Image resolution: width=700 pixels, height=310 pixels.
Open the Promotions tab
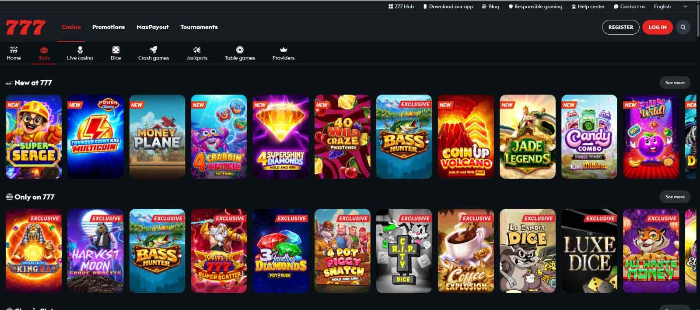(108, 27)
